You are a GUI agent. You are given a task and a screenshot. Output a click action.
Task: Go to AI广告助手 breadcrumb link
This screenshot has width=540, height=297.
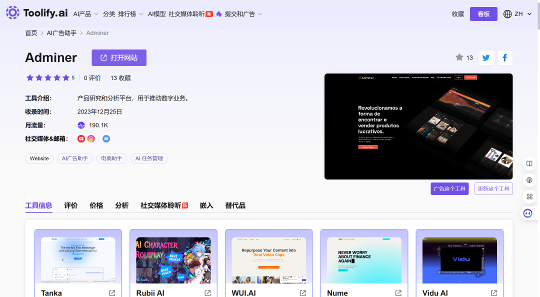coord(61,33)
